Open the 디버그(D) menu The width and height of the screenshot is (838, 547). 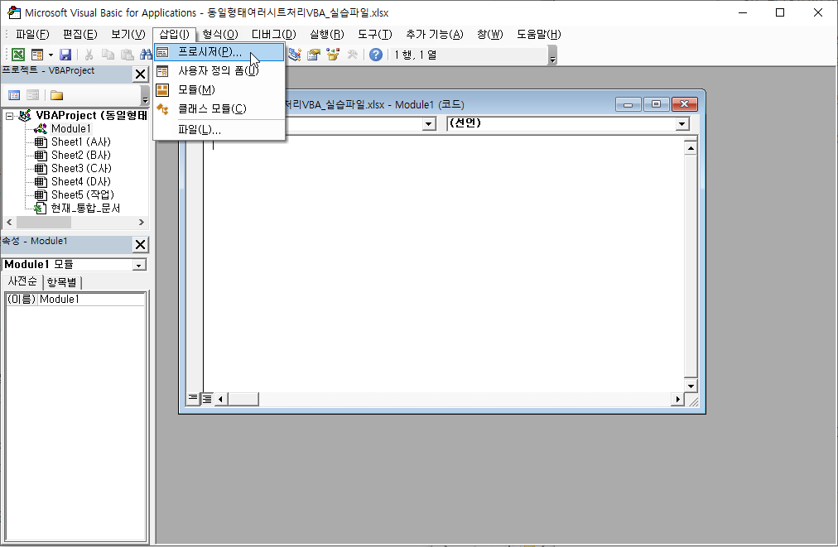coord(273,34)
